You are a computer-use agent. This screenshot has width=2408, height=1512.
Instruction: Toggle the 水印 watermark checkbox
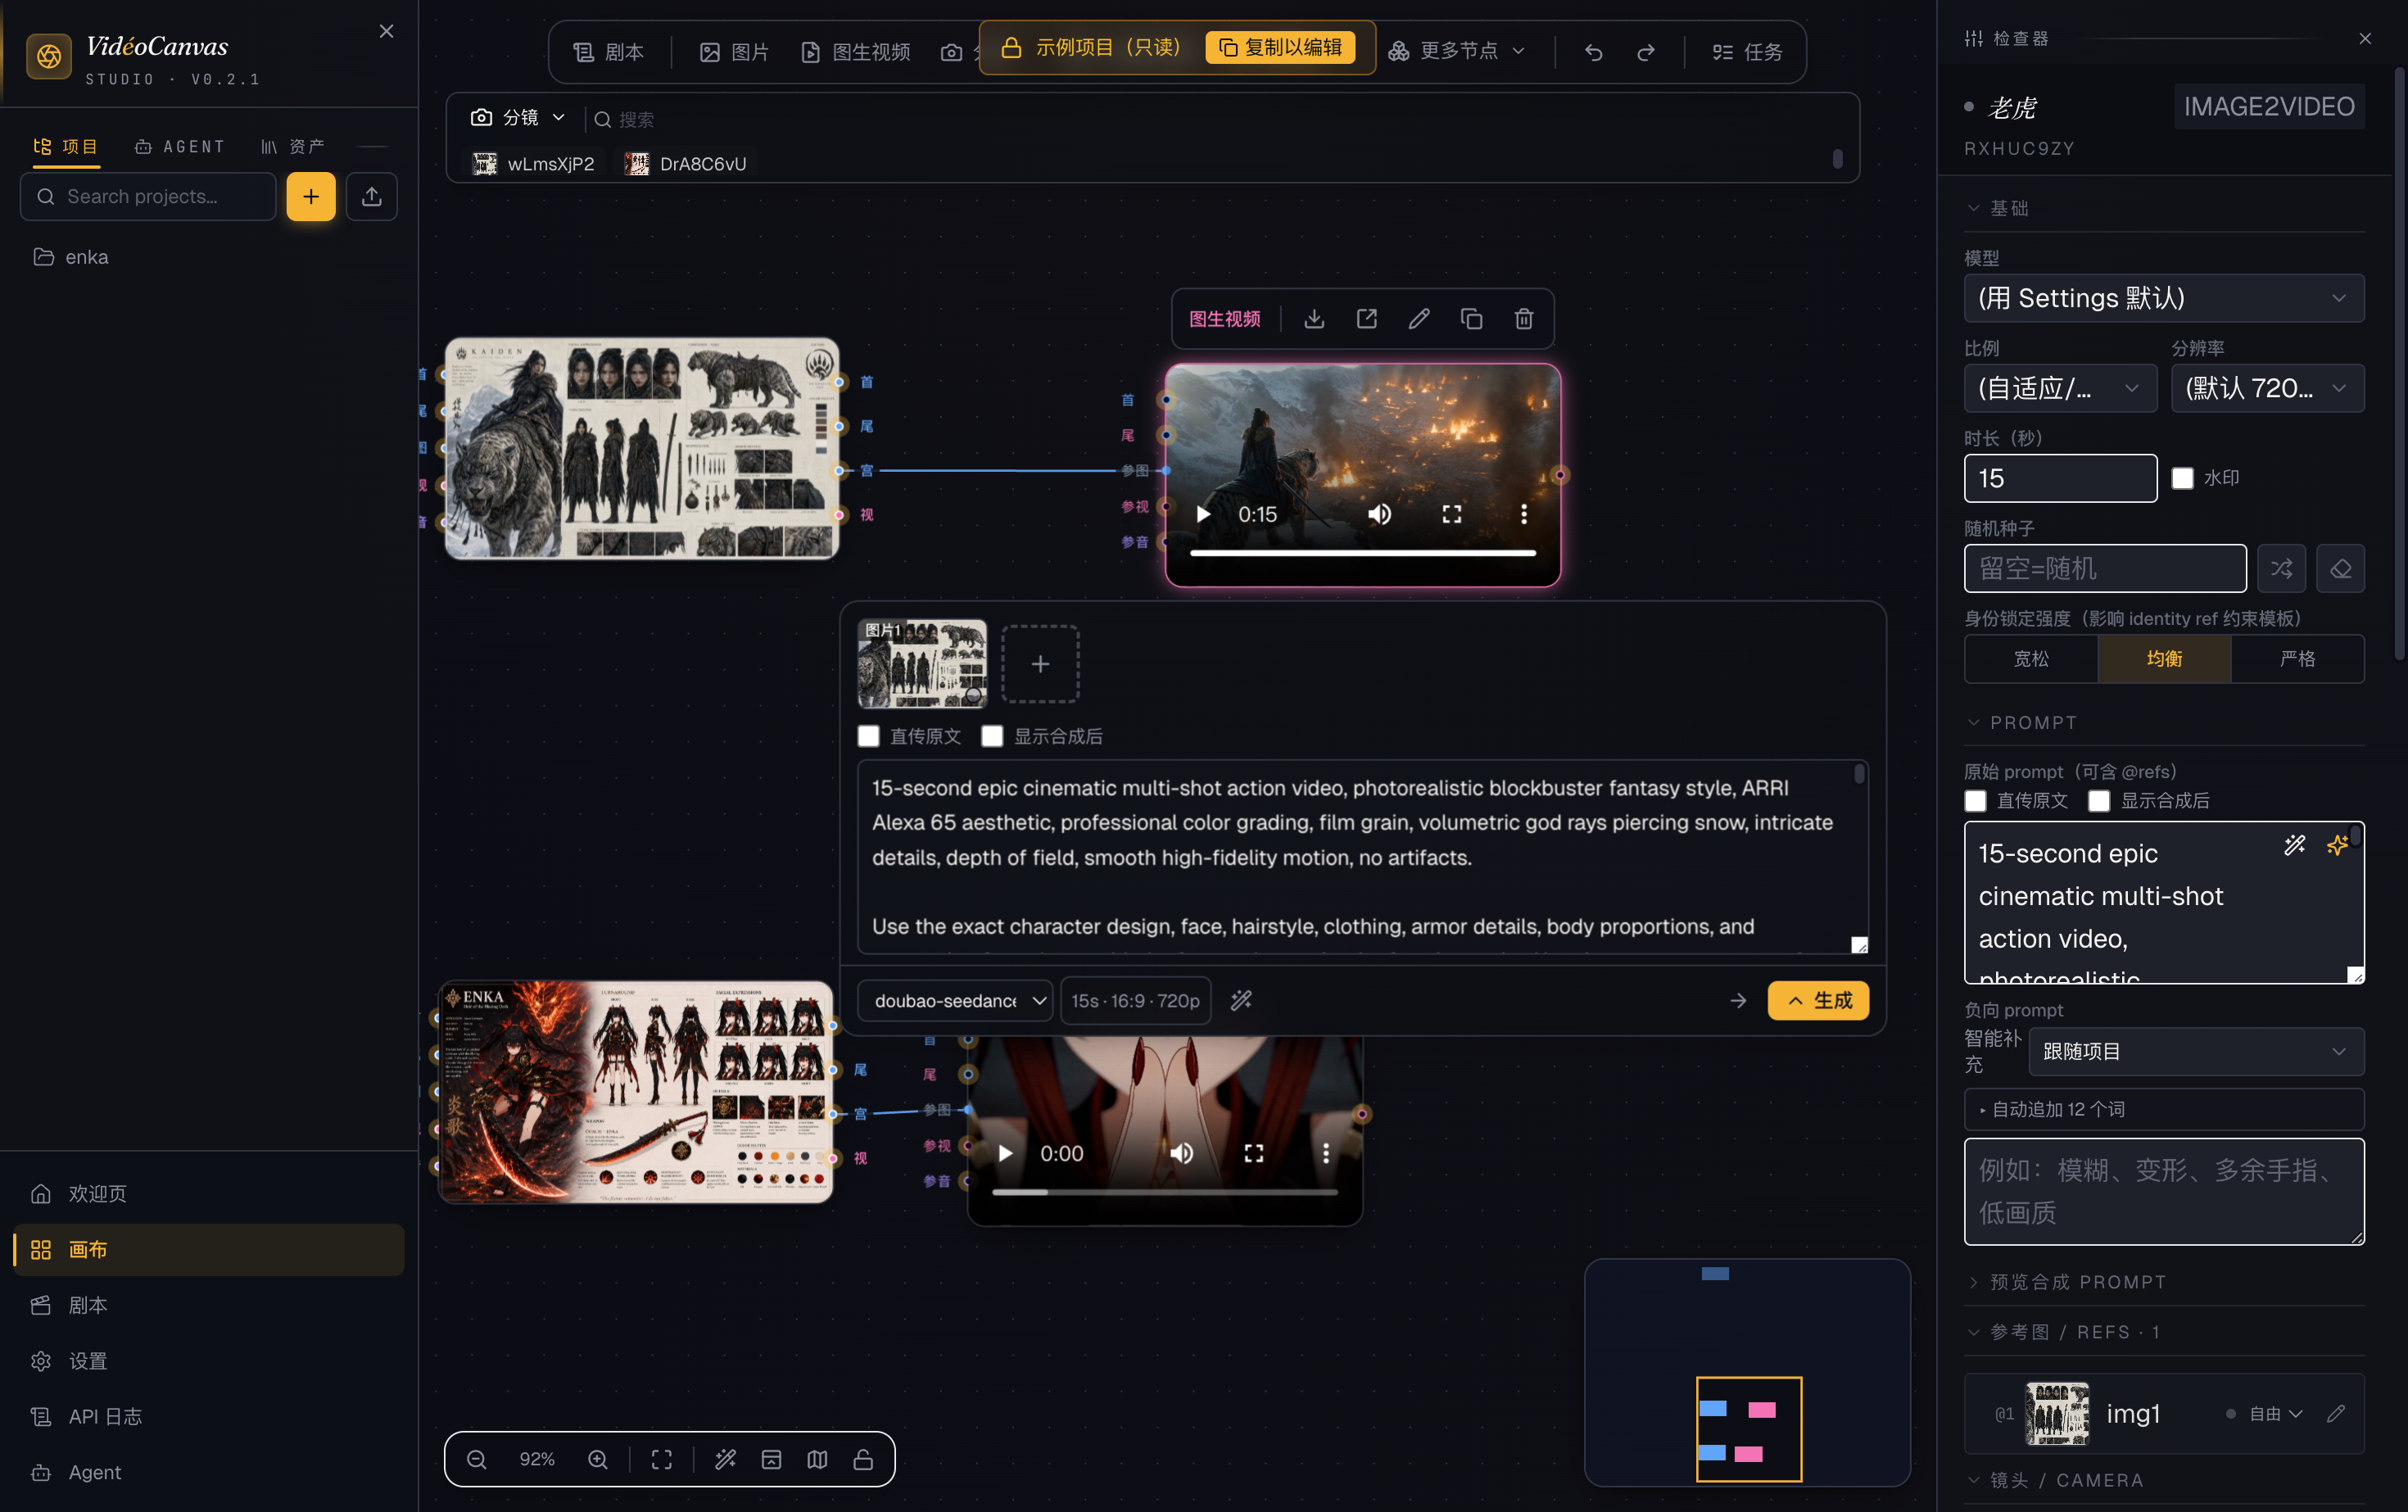2182,478
